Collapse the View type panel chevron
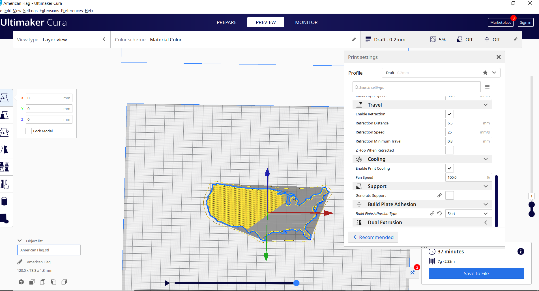 [104, 39]
